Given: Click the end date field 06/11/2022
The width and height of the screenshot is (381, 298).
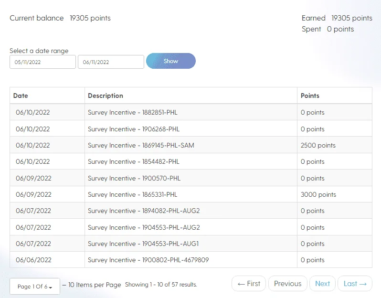Looking at the screenshot, I should [111, 62].
